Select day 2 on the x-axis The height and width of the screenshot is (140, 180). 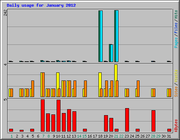tap(17, 136)
